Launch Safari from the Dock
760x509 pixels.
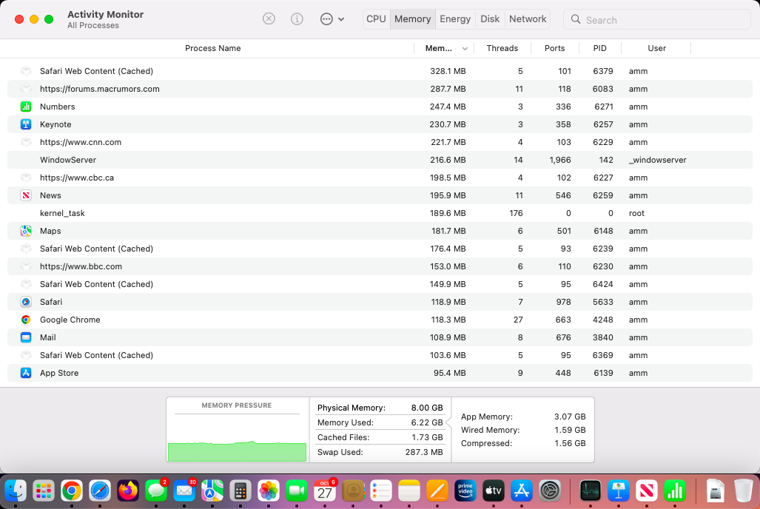coord(100,491)
